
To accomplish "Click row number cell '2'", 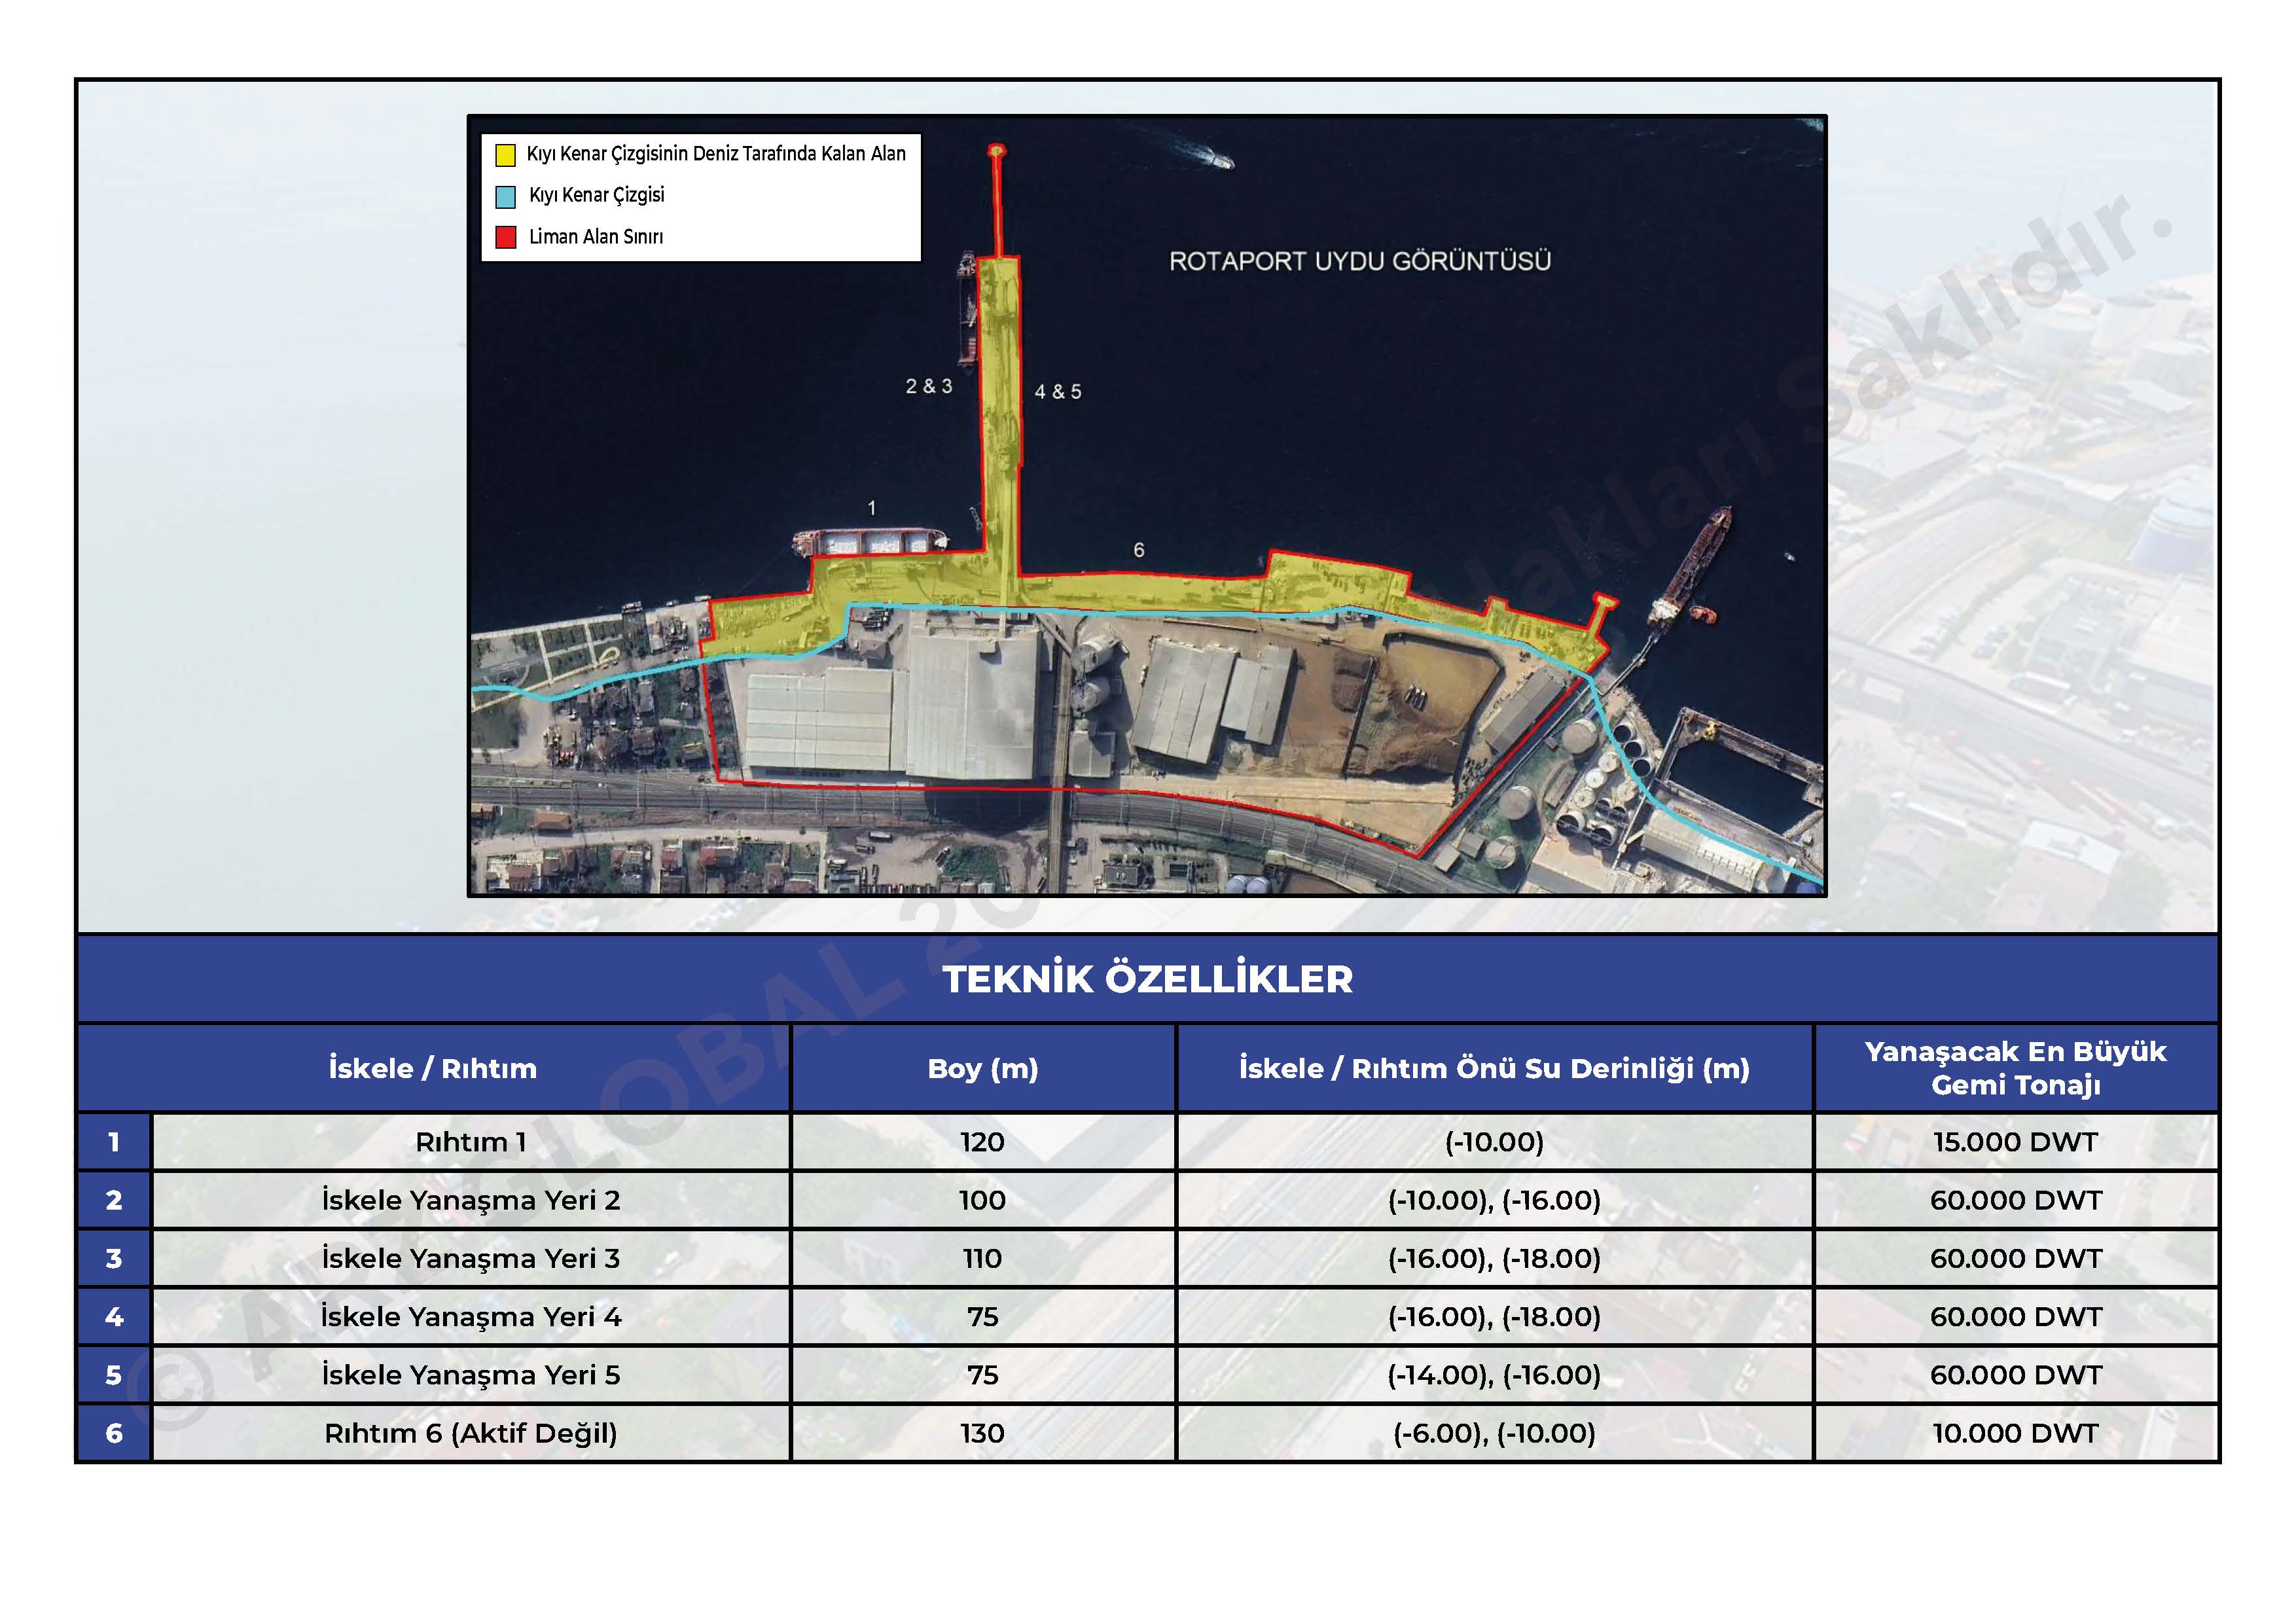I will click(x=114, y=1200).
